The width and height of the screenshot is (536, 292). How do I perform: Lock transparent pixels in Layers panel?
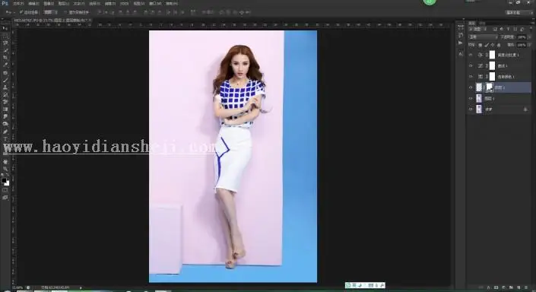[x=480, y=45]
